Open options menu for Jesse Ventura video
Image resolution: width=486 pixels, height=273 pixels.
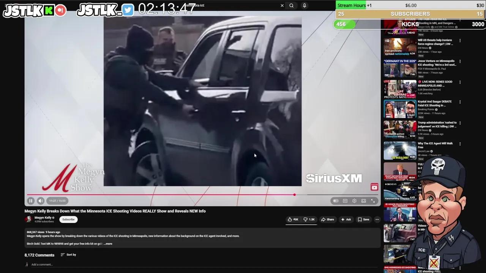(x=460, y=61)
